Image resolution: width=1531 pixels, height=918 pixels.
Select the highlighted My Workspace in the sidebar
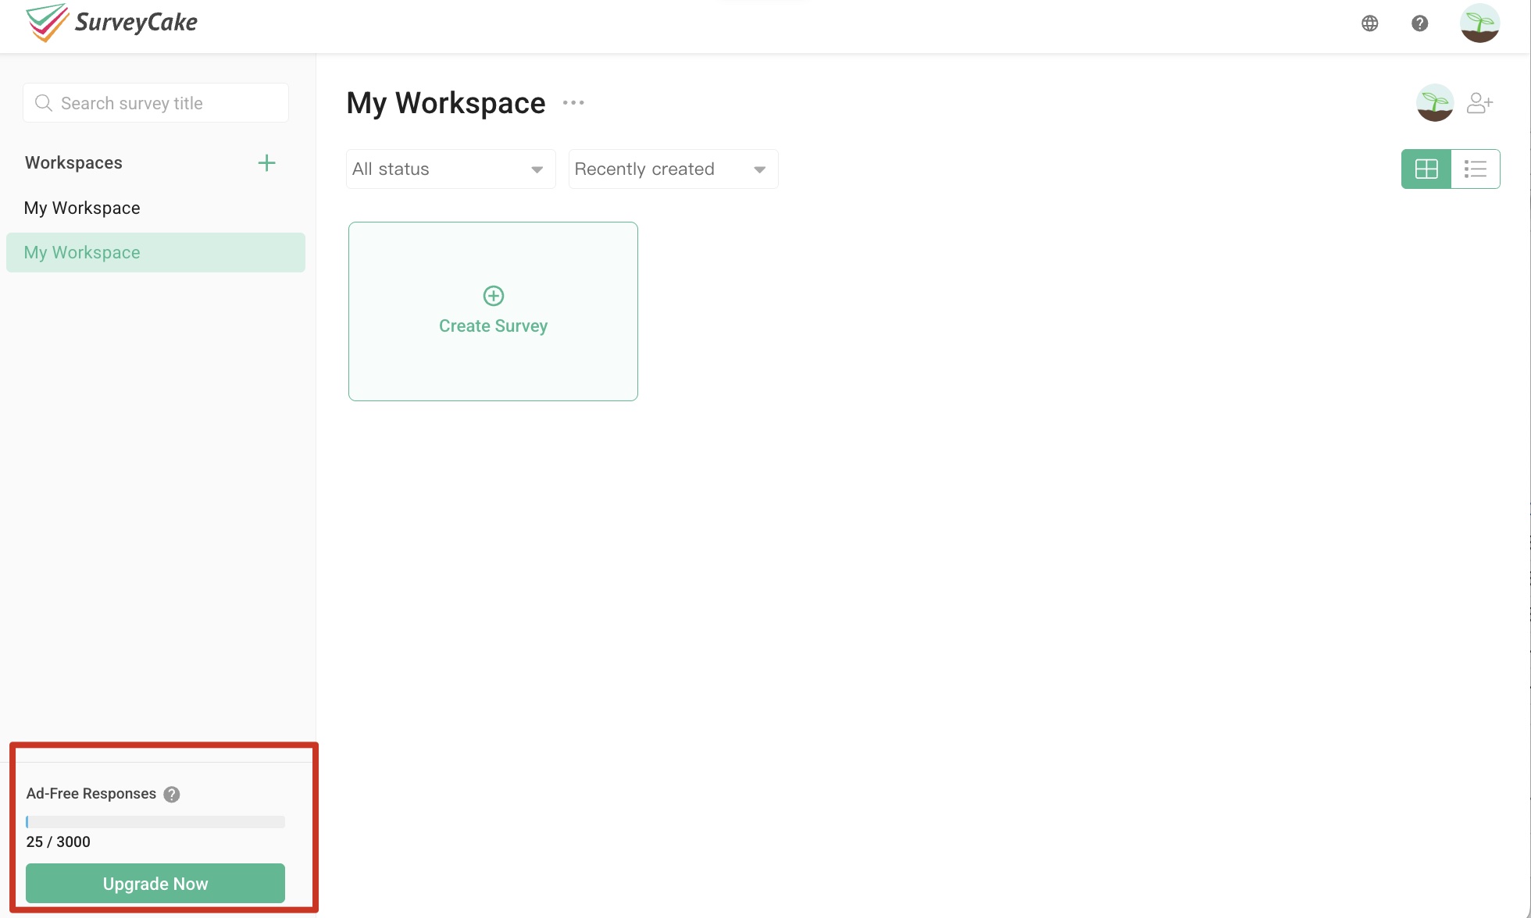click(82, 252)
